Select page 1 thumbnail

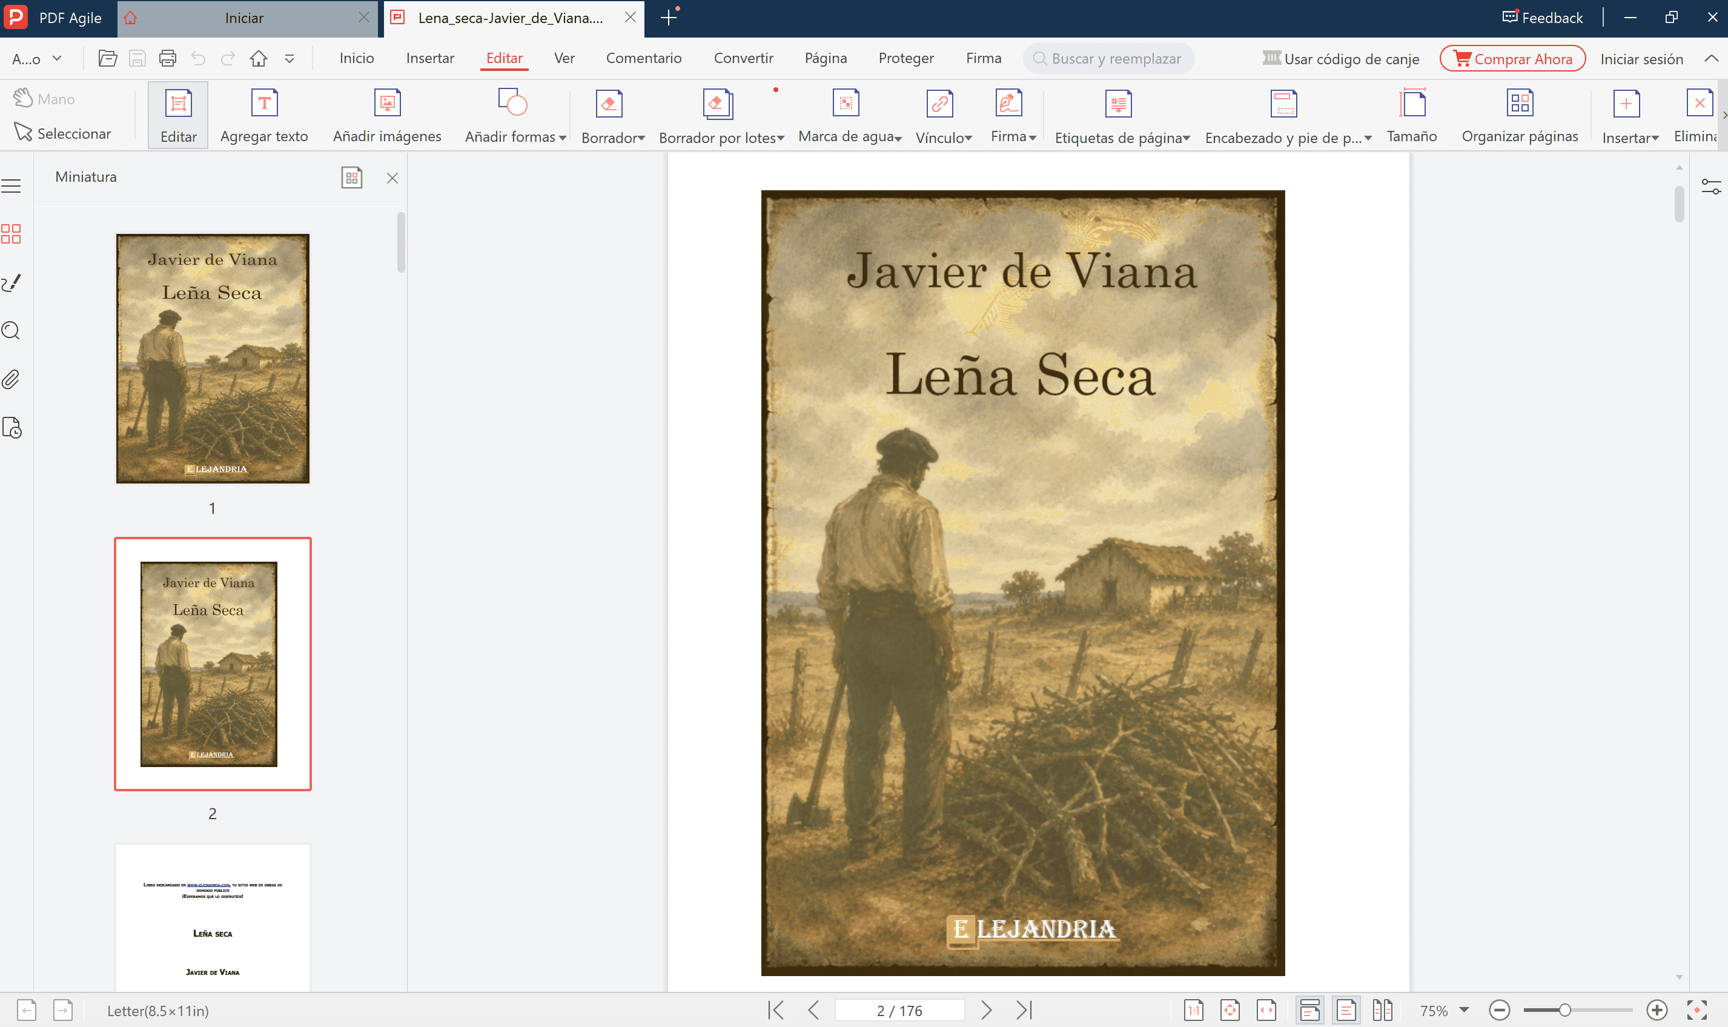(x=213, y=359)
